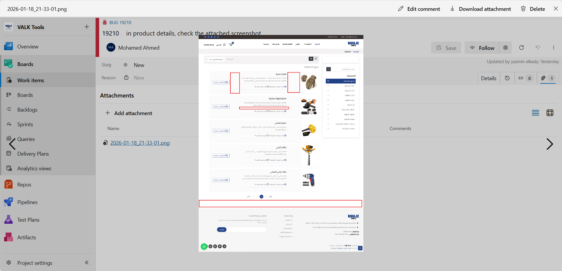Switch attachments to list view
The height and width of the screenshot is (271, 562).
click(536, 113)
